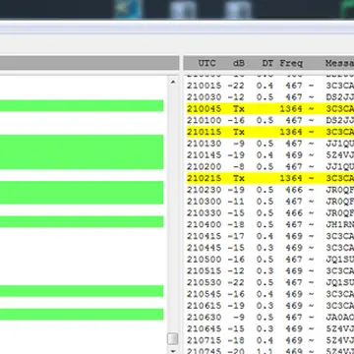Select the 210300 decode row
Screen dimensions: 354x354
[x=270, y=202]
